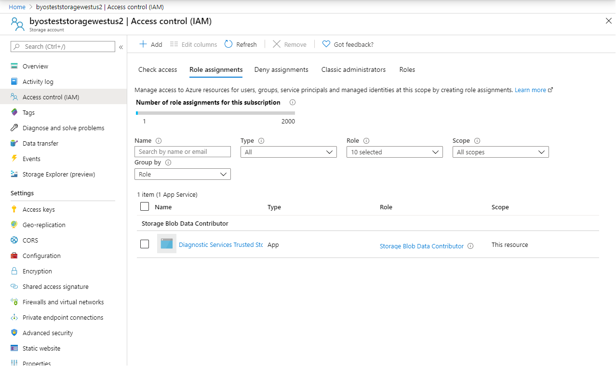Click the Refresh icon in toolbar
This screenshot has width=616, height=366.
click(x=228, y=44)
